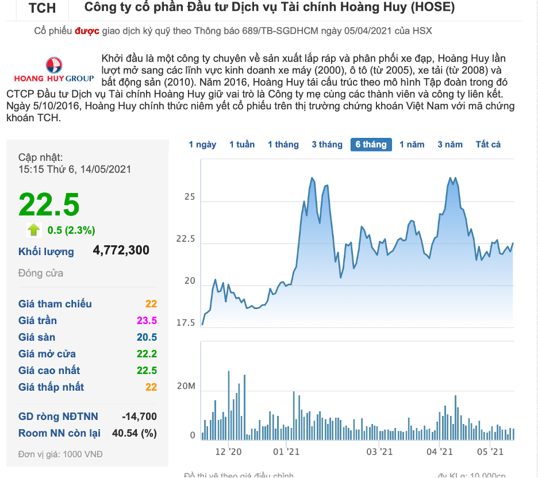Image resolution: width=538 pixels, height=478 pixels.
Task: Click the 'Giá tham chiếu' label
Action: point(55,304)
